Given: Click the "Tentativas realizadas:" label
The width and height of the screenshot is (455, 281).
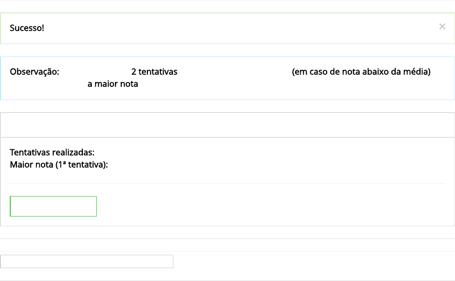Looking at the screenshot, I should click(52, 153).
